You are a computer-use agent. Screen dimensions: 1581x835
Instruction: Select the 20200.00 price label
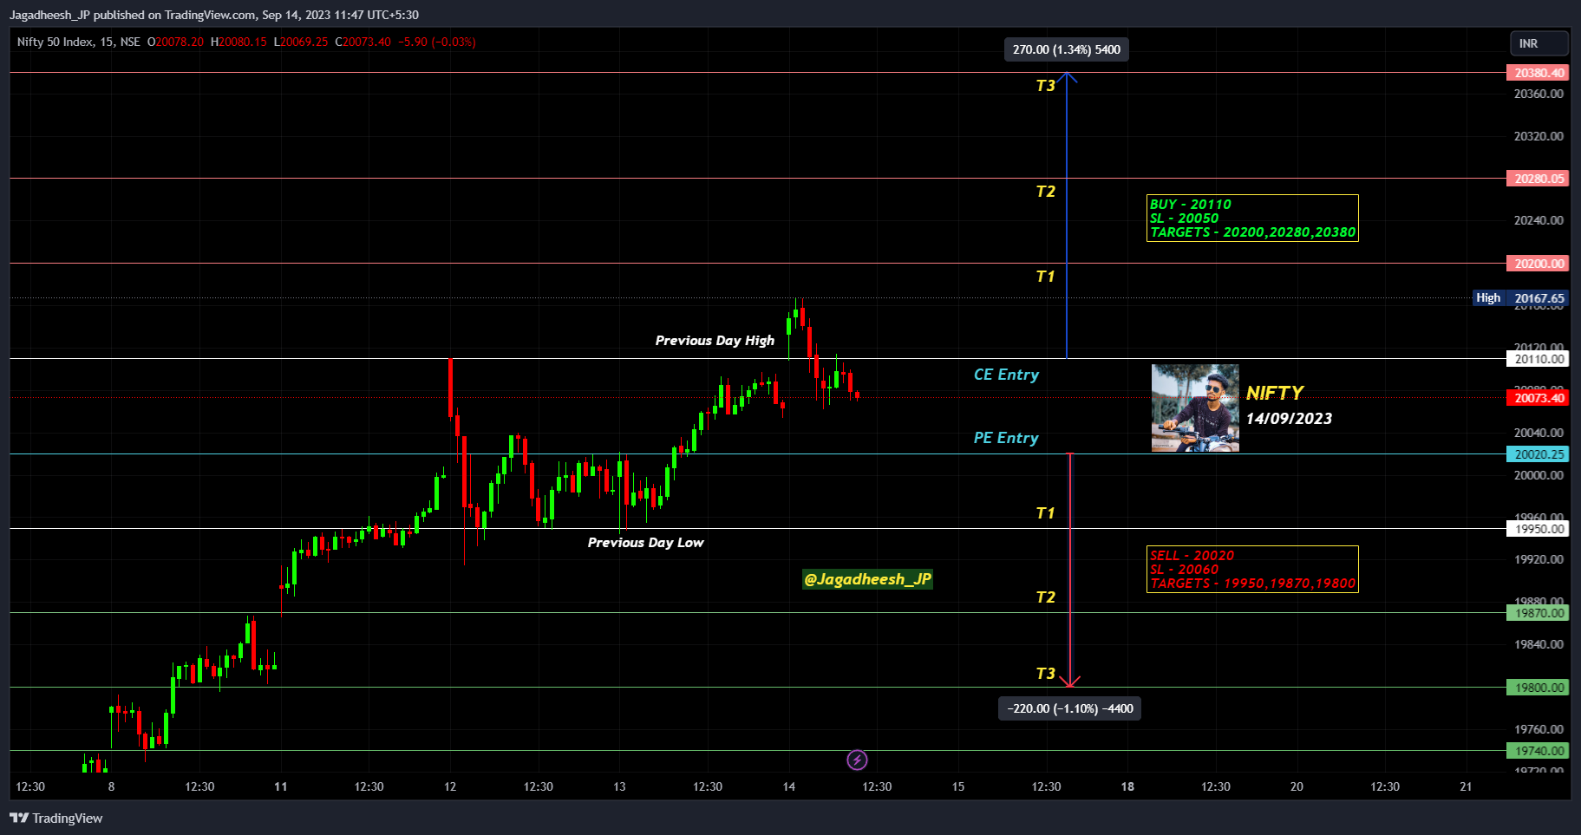point(1539,264)
